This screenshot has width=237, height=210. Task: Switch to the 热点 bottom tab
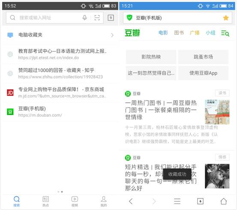tap(45, 201)
